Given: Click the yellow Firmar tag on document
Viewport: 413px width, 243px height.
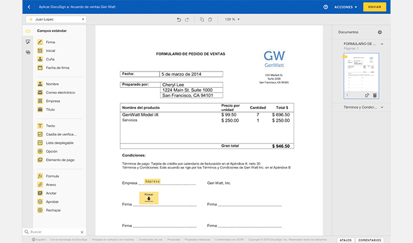Looking at the screenshot, I should tap(149, 198).
